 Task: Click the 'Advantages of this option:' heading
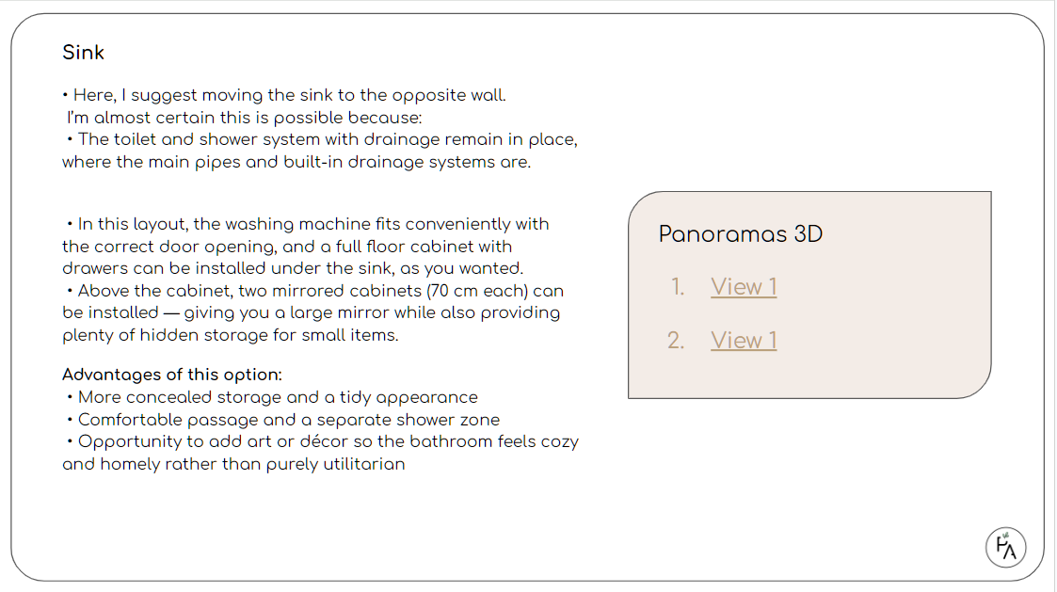pos(172,375)
